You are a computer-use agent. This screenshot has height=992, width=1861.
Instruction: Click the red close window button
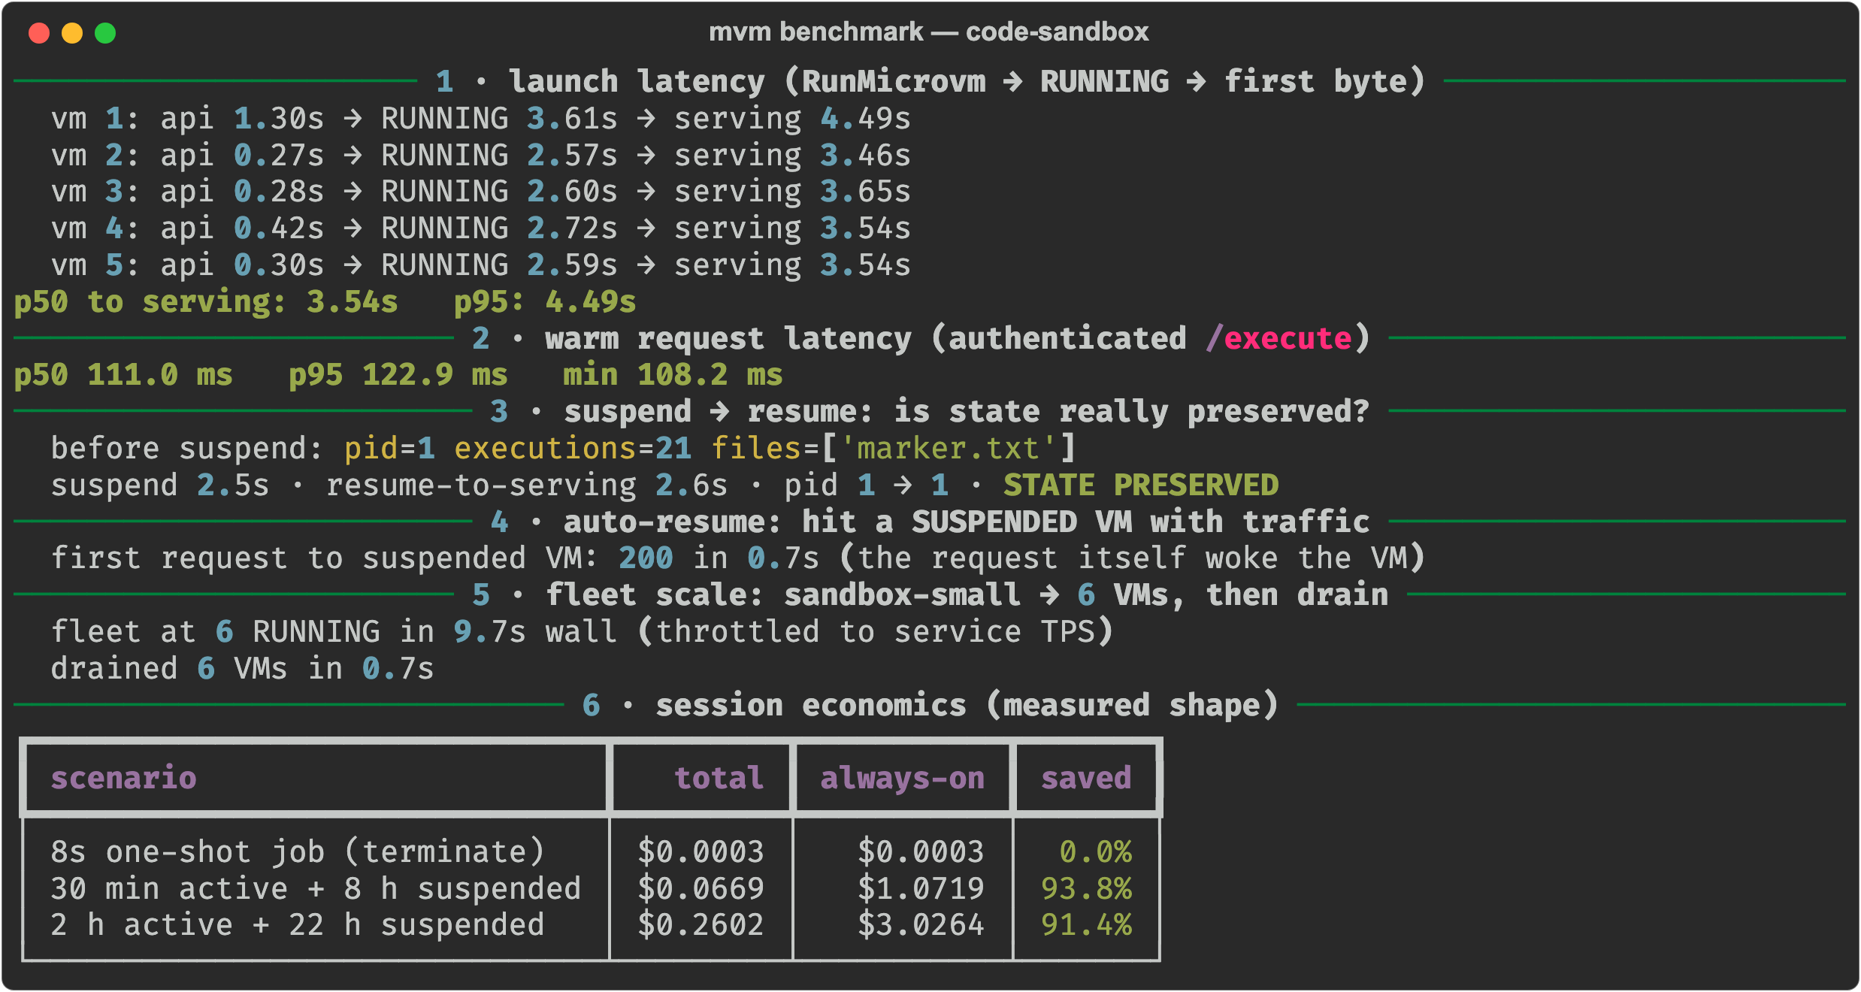click(39, 33)
